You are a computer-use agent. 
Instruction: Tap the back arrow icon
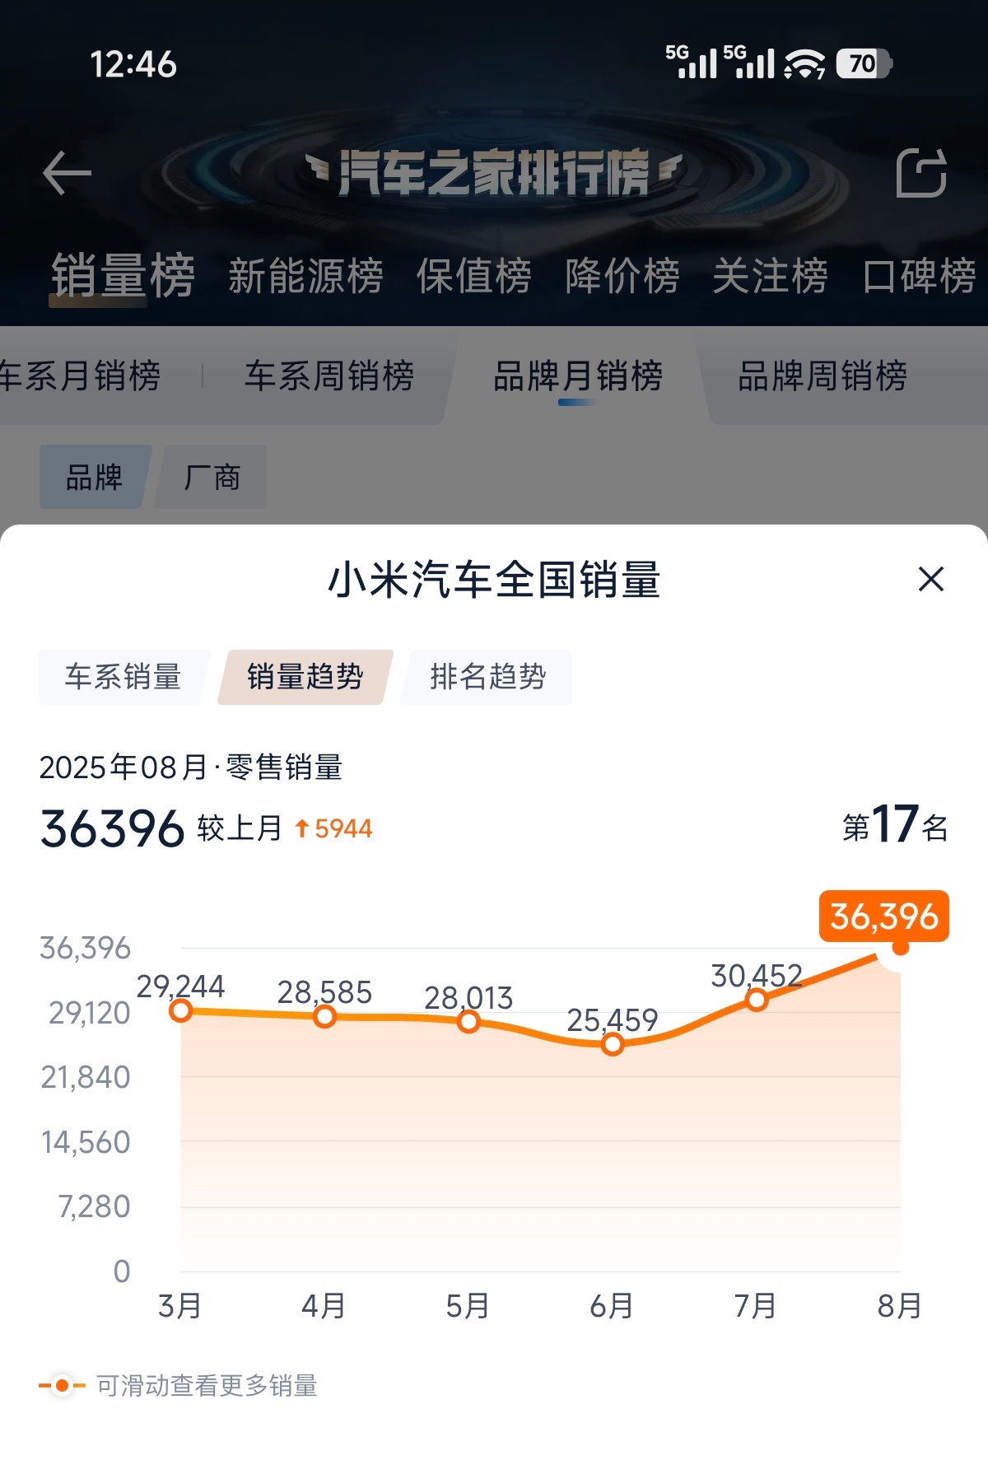67,174
